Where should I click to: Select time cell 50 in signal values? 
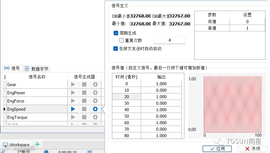(127, 116)
